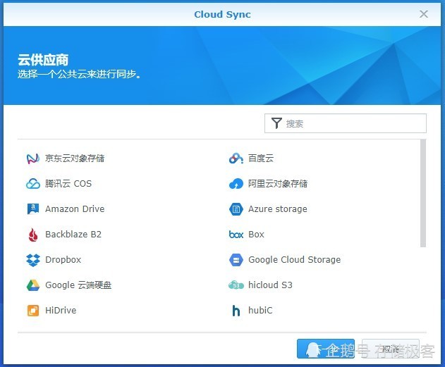Select the Dropbox label

pyautogui.click(x=63, y=260)
